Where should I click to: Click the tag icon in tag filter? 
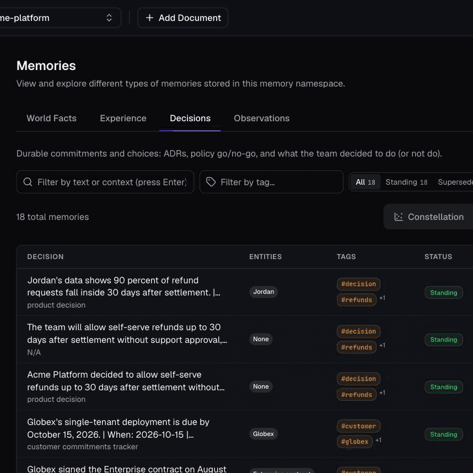[211, 182]
